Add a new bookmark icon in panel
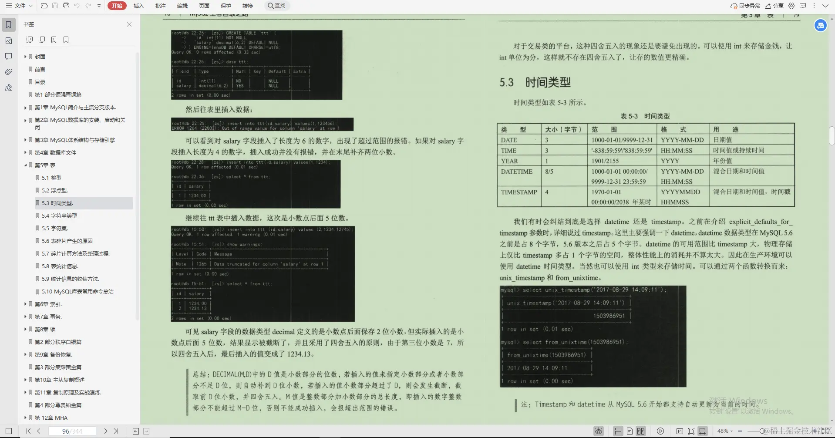The height and width of the screenshot is (438, 835). point(54,39)
